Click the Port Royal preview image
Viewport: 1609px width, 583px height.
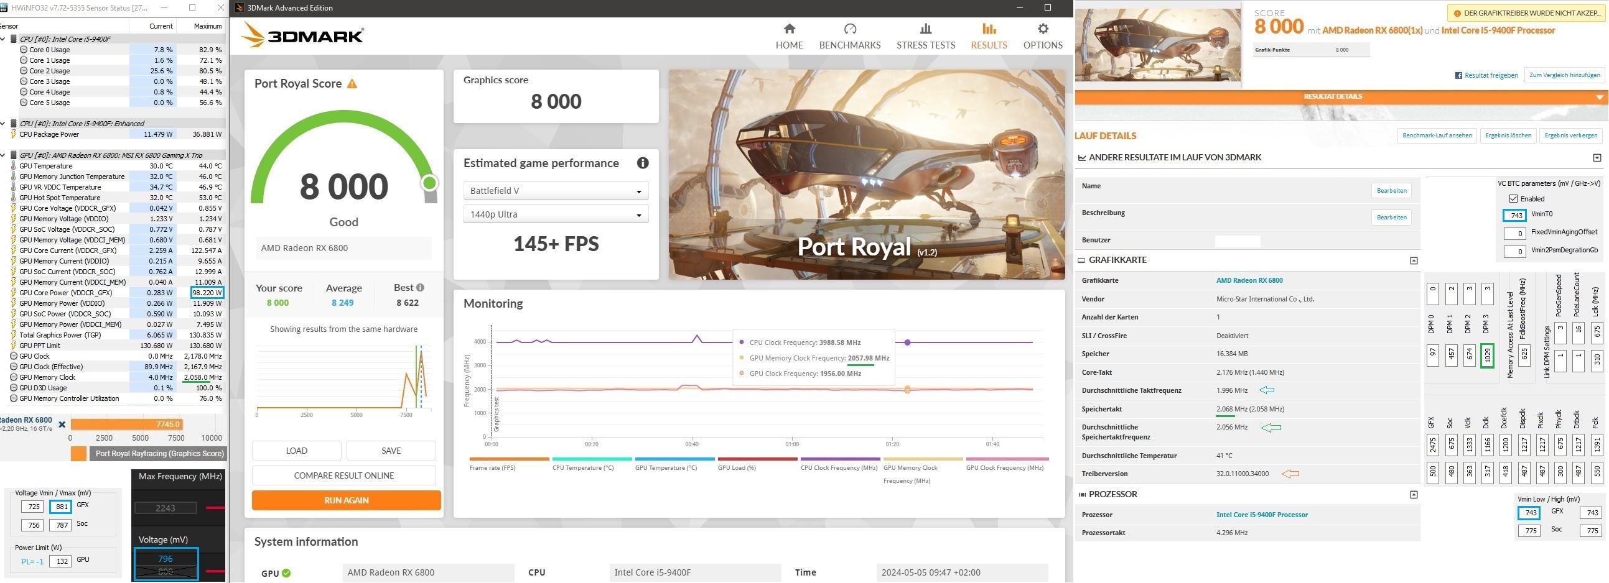coord(866,174)
